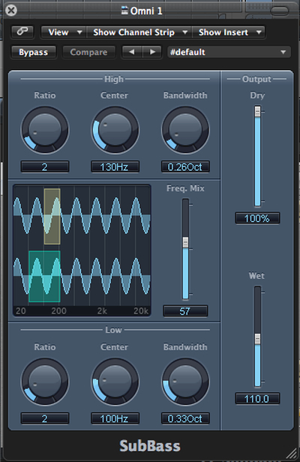Screen dimensions: 300x462
Task: Click the 0.33Oct bandwidth value field
Action: [x=185, y=418]
